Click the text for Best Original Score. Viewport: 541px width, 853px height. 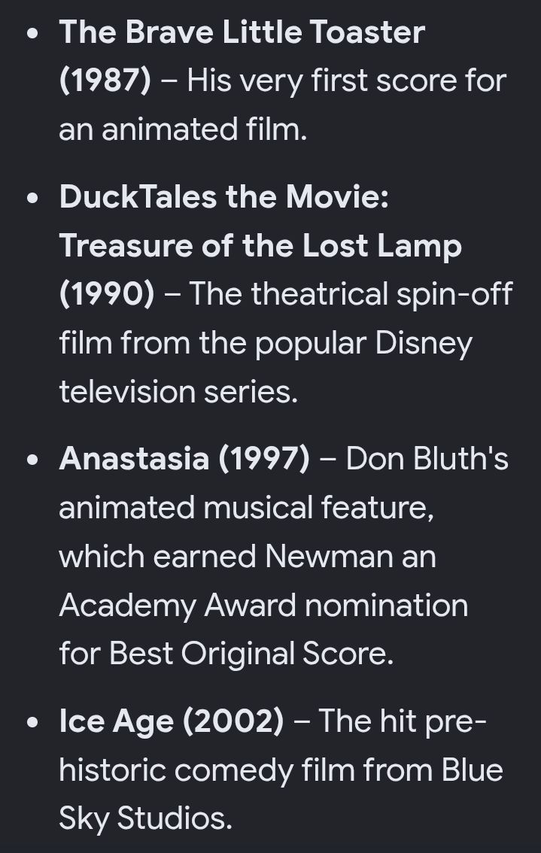click(x=226, y=654)
